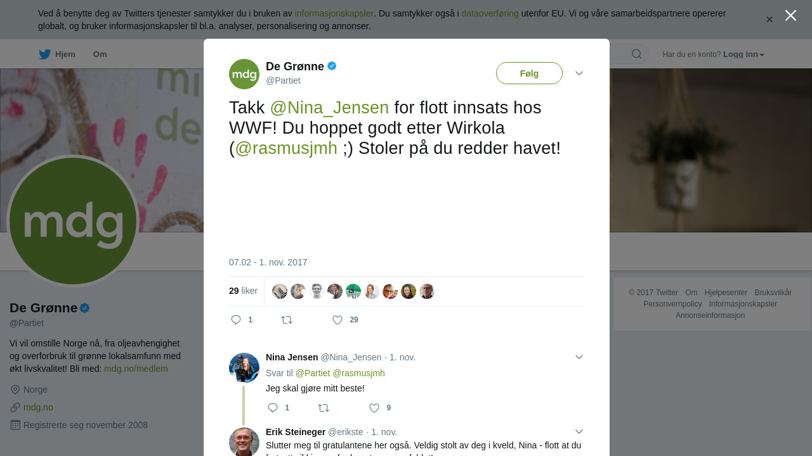812x456 pixels.
Task: Retweet Nina Jensen's reply
Action: [x=324, y=408]
